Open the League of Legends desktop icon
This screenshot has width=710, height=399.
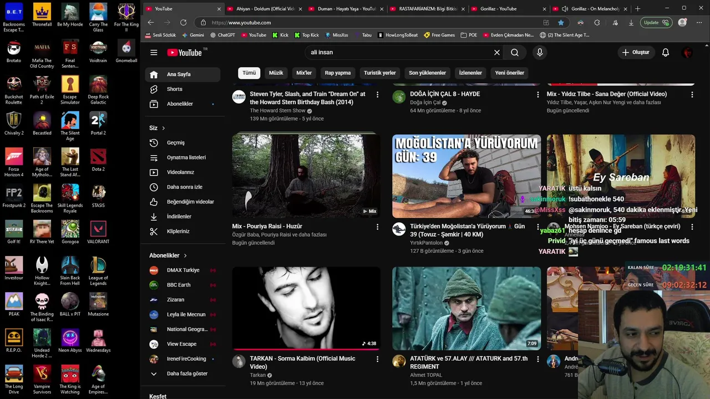point(98,270)
